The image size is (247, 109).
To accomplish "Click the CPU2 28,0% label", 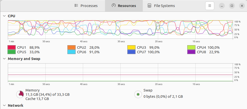I will coord(88,47).
